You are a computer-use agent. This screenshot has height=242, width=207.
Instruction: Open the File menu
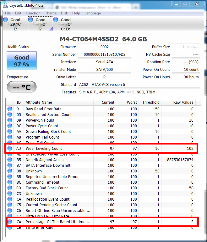click(8, 13)
